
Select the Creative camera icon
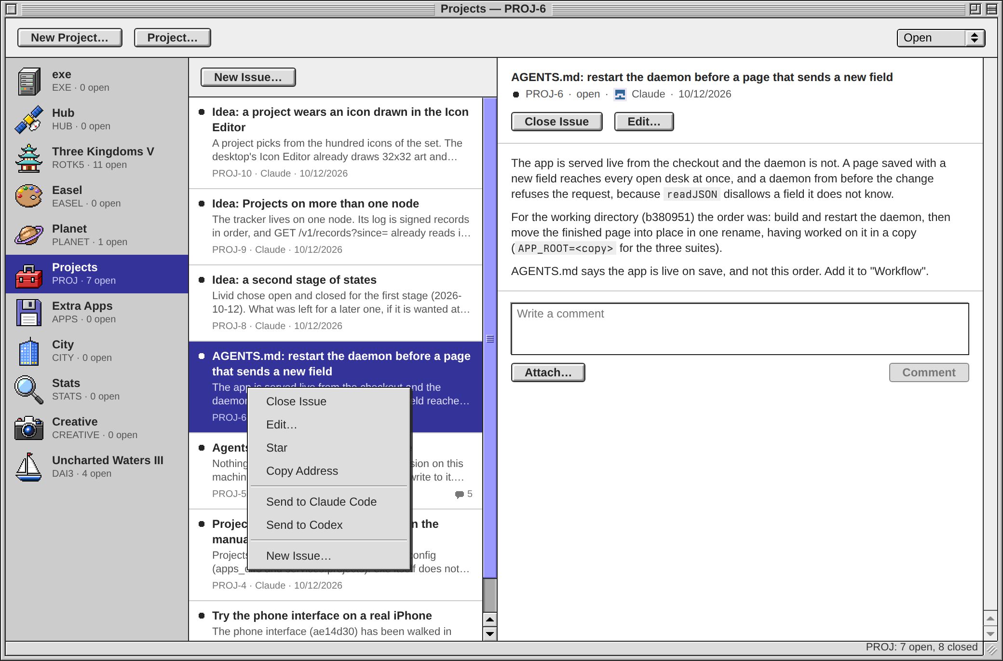29,428
